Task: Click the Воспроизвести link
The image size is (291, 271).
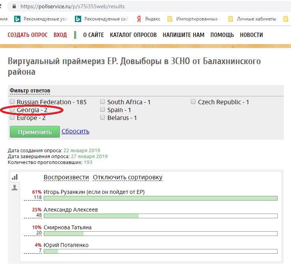Action: point(66,177)
